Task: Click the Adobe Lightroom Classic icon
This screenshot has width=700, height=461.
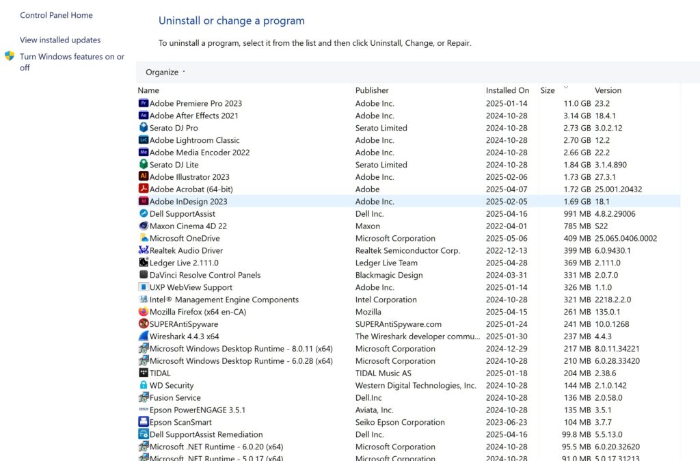Action: coord(144,140)
